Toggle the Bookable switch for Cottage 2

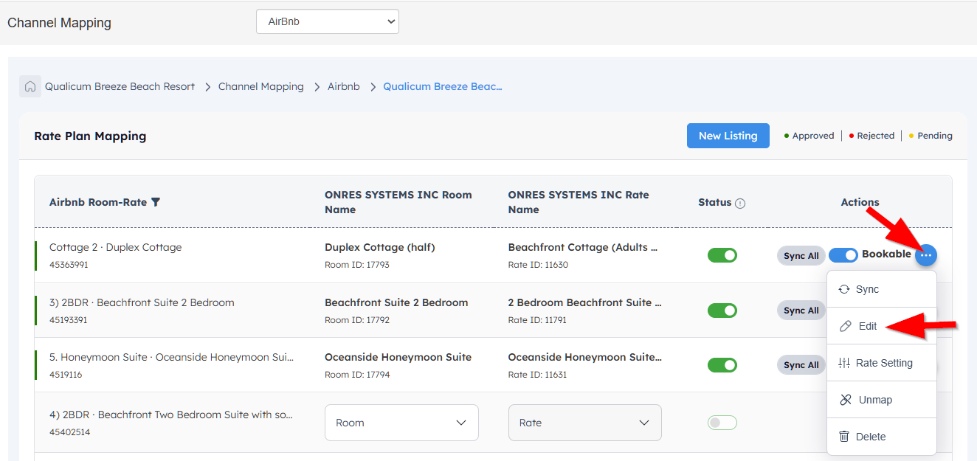tap(843, 255)
